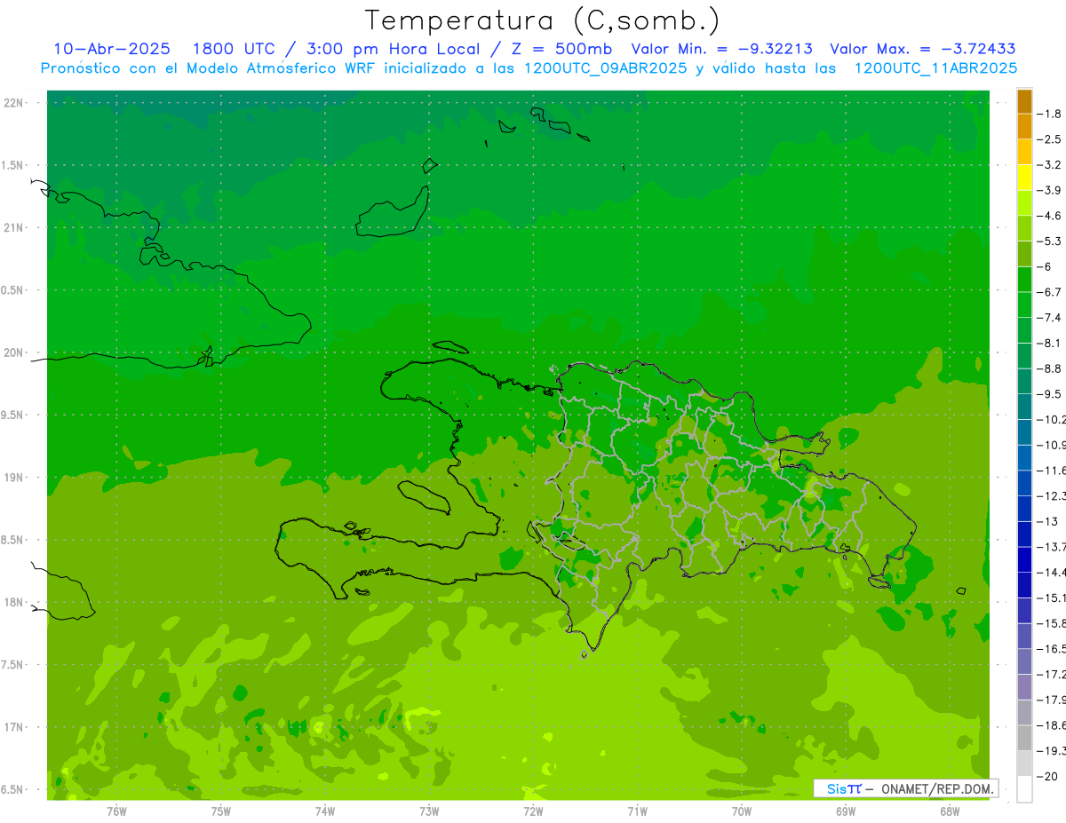Click the 74W longitude axis label
Image resolution: width=1066 pixels, height=823 pixels.
(325, 811)
